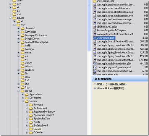Screen dimensions: 149x136
Task: Click the MobileSoftwareUpdate folder icon
Action: click(22, 42)
